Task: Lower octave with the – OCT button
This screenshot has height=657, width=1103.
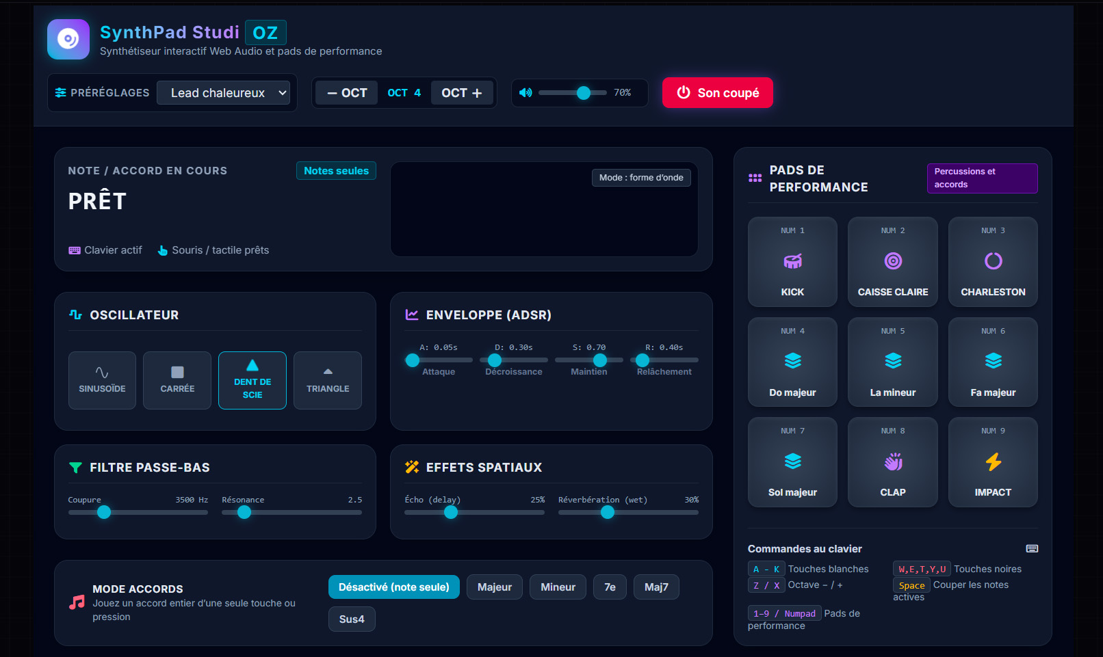Action: coord(347,93)
